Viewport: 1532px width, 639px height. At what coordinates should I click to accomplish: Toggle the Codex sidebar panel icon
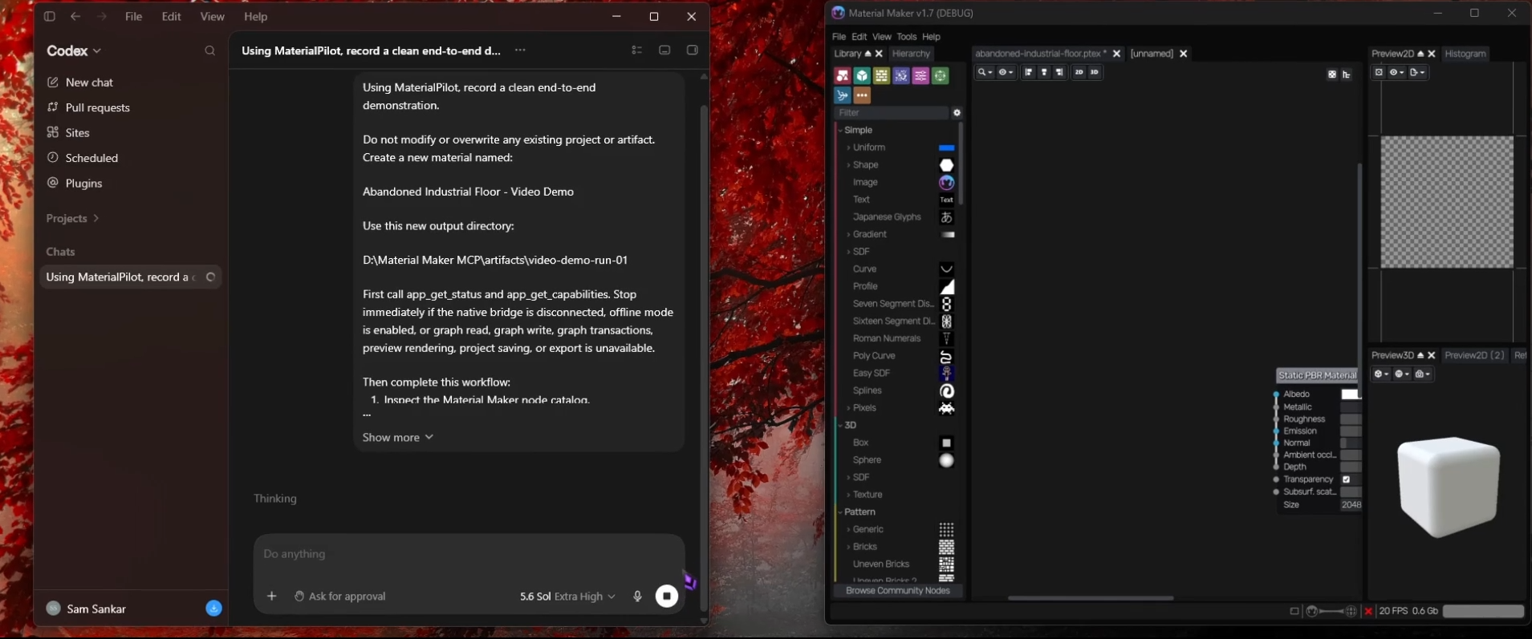[49, 16]
